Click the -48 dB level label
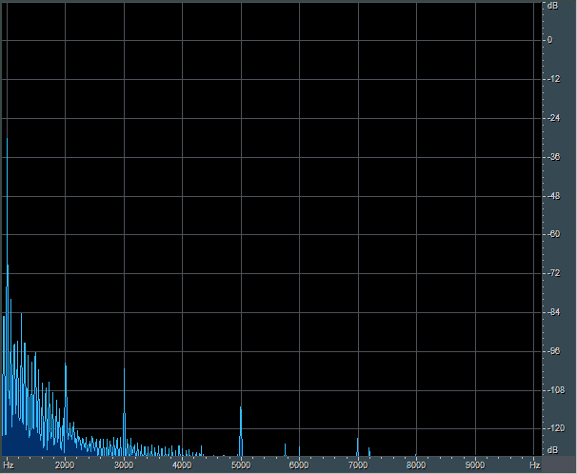 coord(553,196)
